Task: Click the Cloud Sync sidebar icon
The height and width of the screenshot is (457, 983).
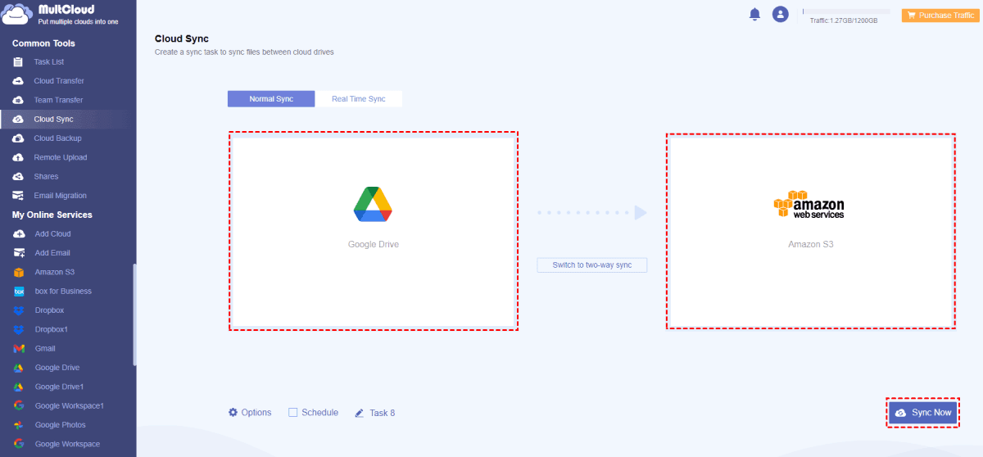Action: click(x=18, y=119)
